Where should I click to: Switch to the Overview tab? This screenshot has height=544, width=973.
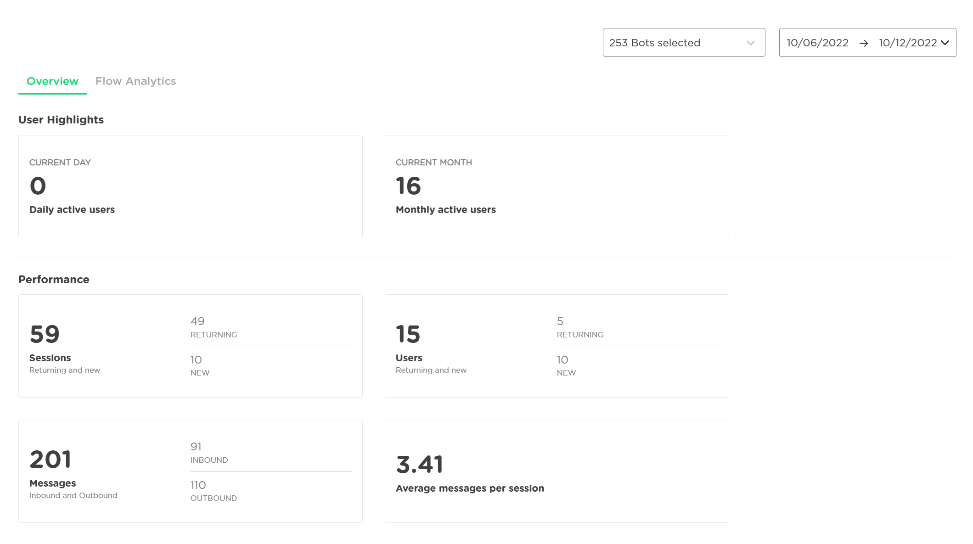point(52,81)
